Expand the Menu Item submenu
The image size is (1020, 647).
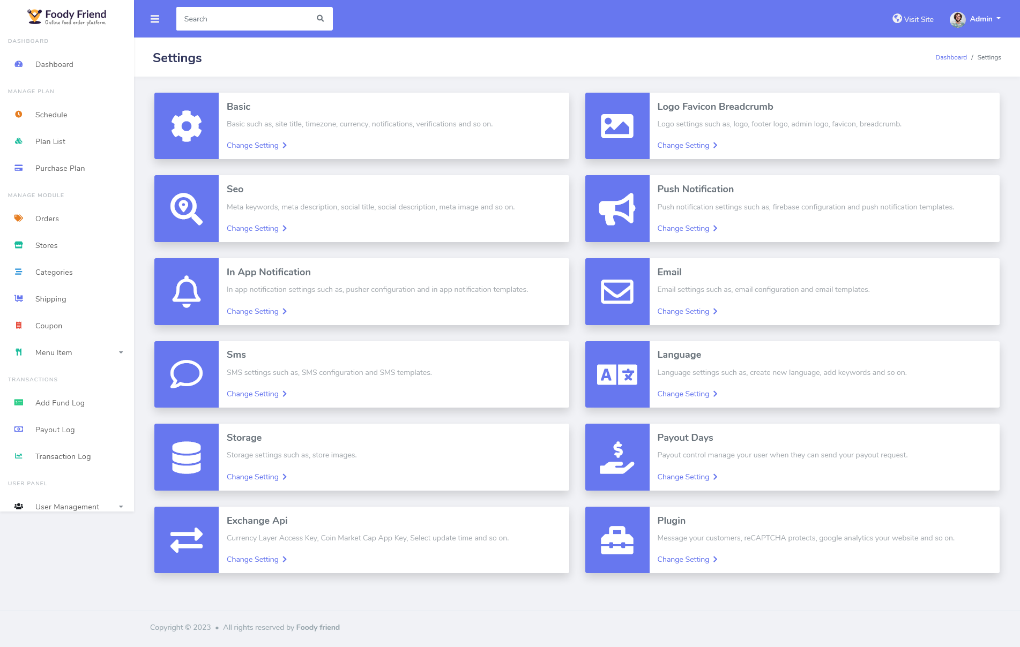coord(67,352)
